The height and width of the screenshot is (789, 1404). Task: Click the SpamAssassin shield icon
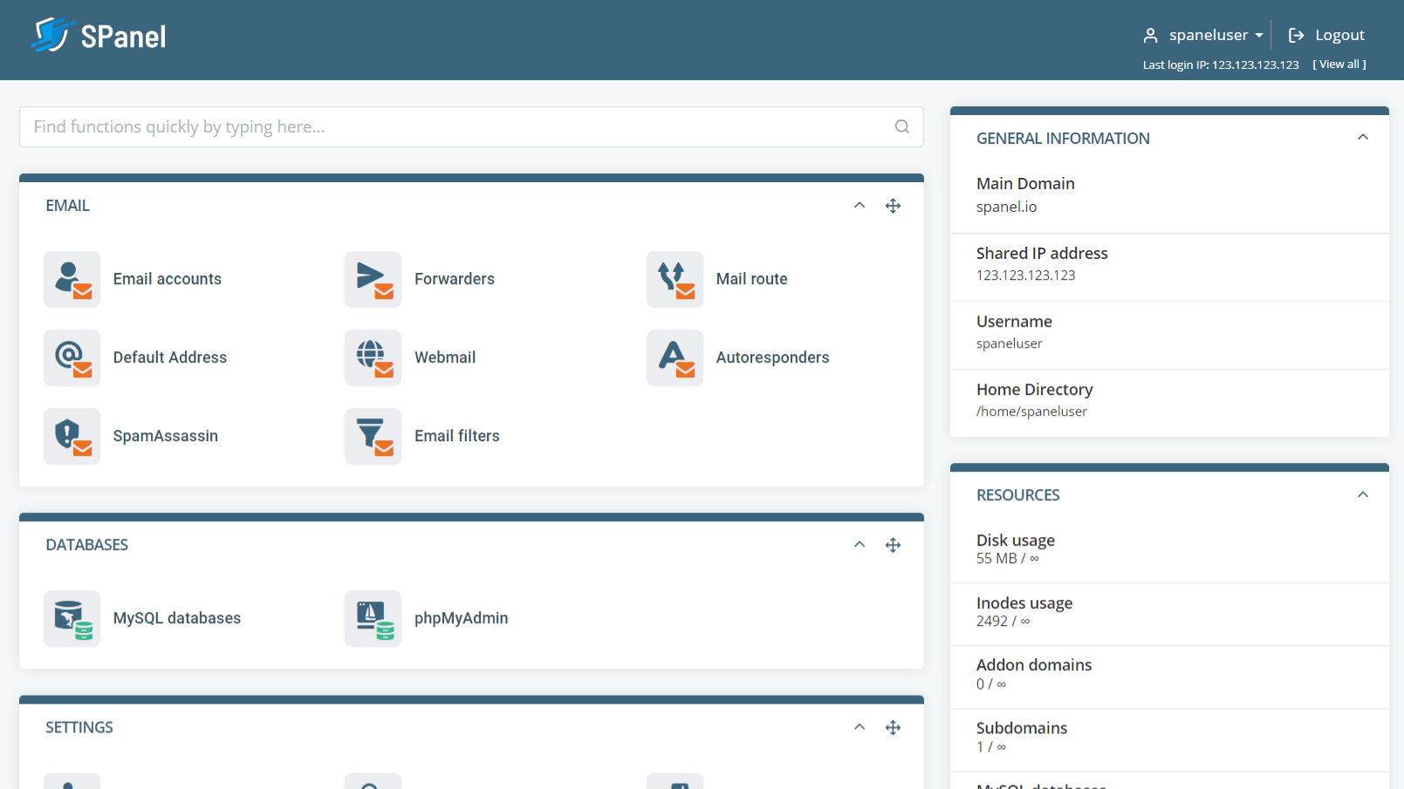(72, 436)
